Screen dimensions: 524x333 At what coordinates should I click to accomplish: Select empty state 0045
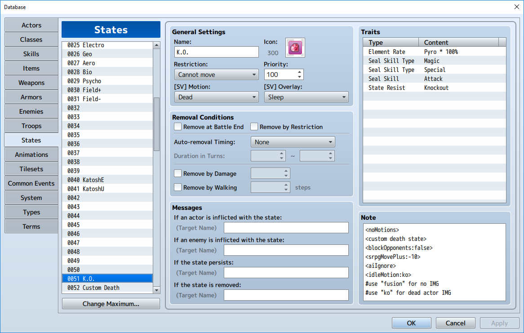click(x=107, y=225)
